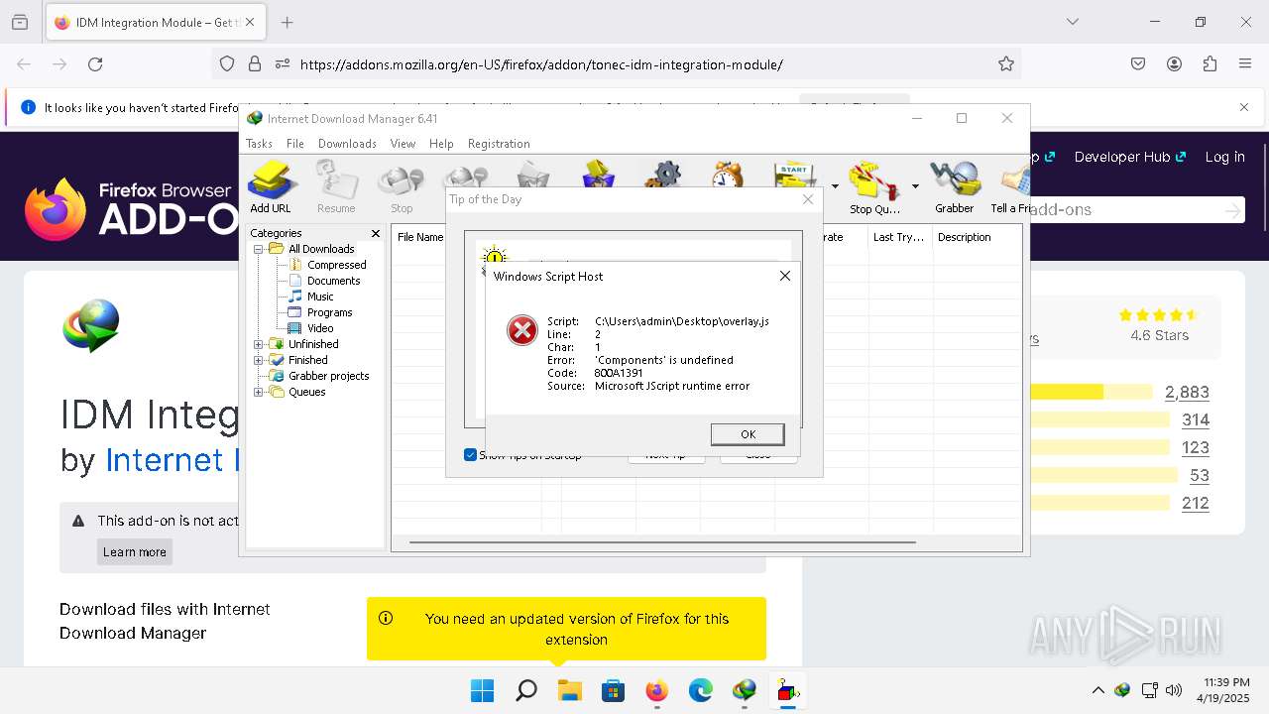
Task: Click Firefox bookmark star icon in address bar
Action: click(1006, 63)
